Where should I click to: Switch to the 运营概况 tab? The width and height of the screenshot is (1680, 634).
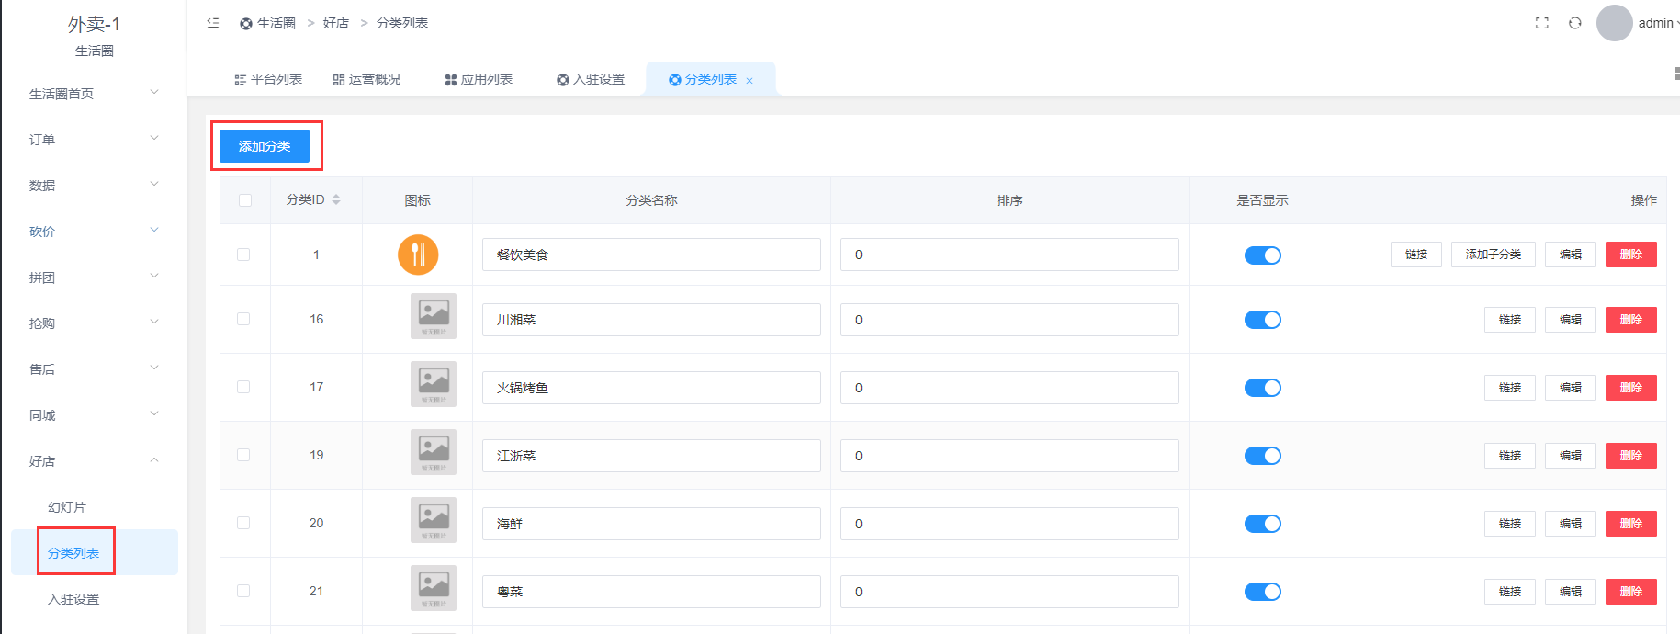pos(366,79)
